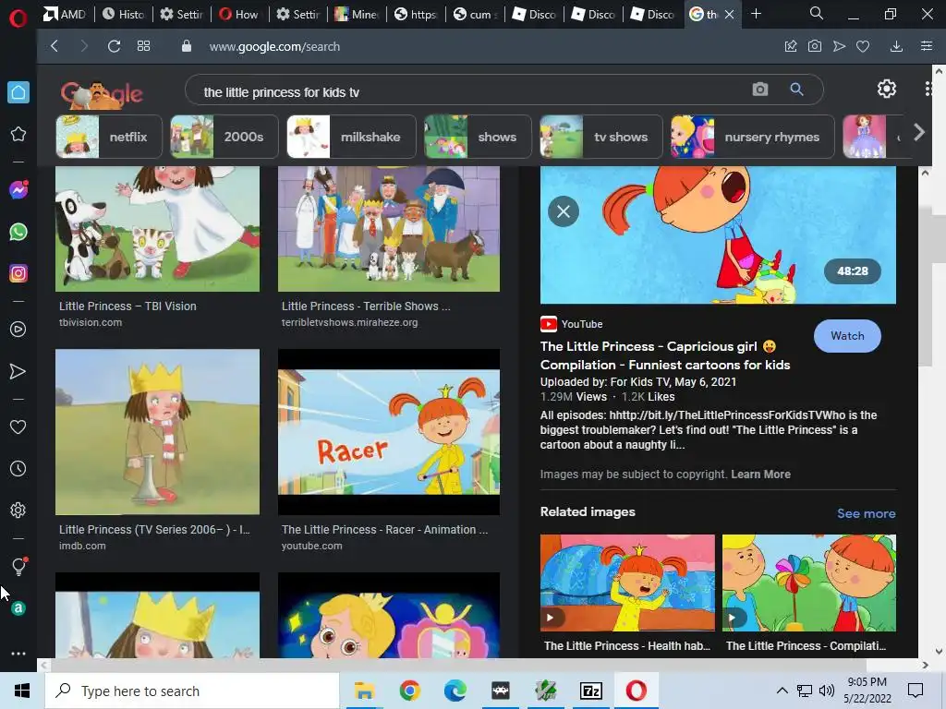This screenshot has height=709, width=946.
Task: Switch to the cum tab
Action: [x=476, y=14]
